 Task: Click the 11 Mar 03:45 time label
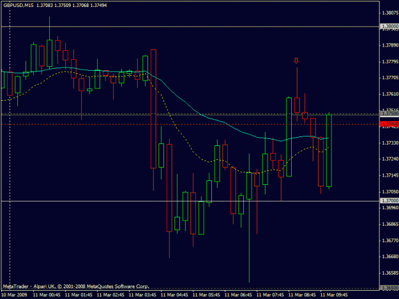tap(142, 295)
